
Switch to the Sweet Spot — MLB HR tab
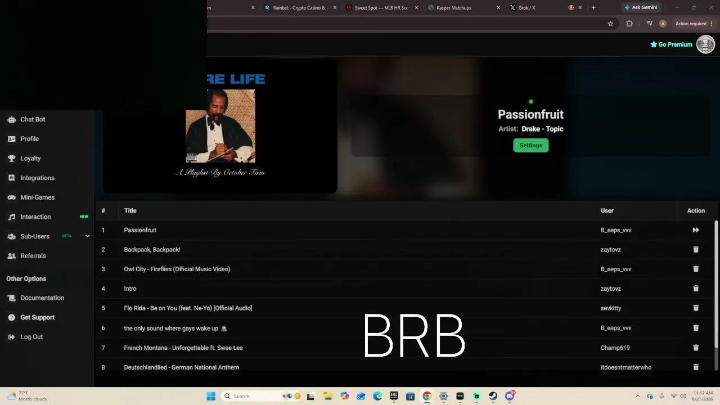click(x=381, y=8)
